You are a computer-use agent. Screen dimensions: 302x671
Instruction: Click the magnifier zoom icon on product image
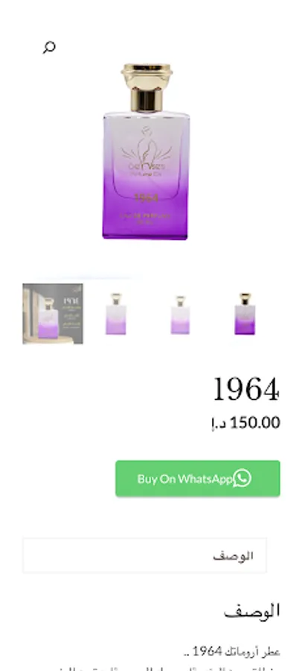[49, 47]
